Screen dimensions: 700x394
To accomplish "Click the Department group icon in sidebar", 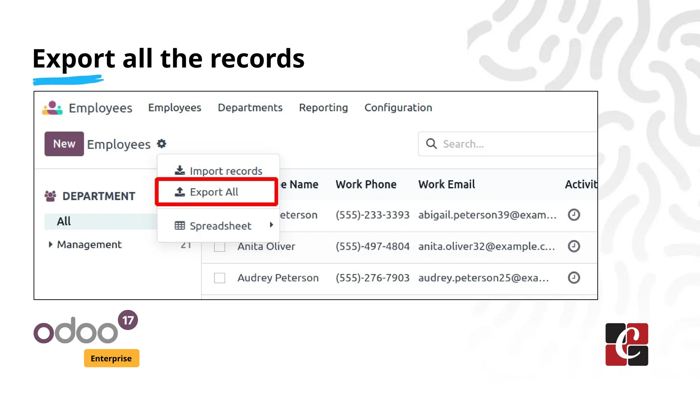I will [x=50, y=196].
